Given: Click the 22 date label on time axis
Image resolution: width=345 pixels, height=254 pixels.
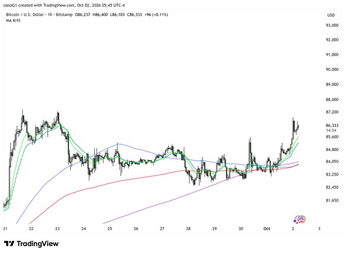Looking at the screenshot, I should click(x=31, y=229).
